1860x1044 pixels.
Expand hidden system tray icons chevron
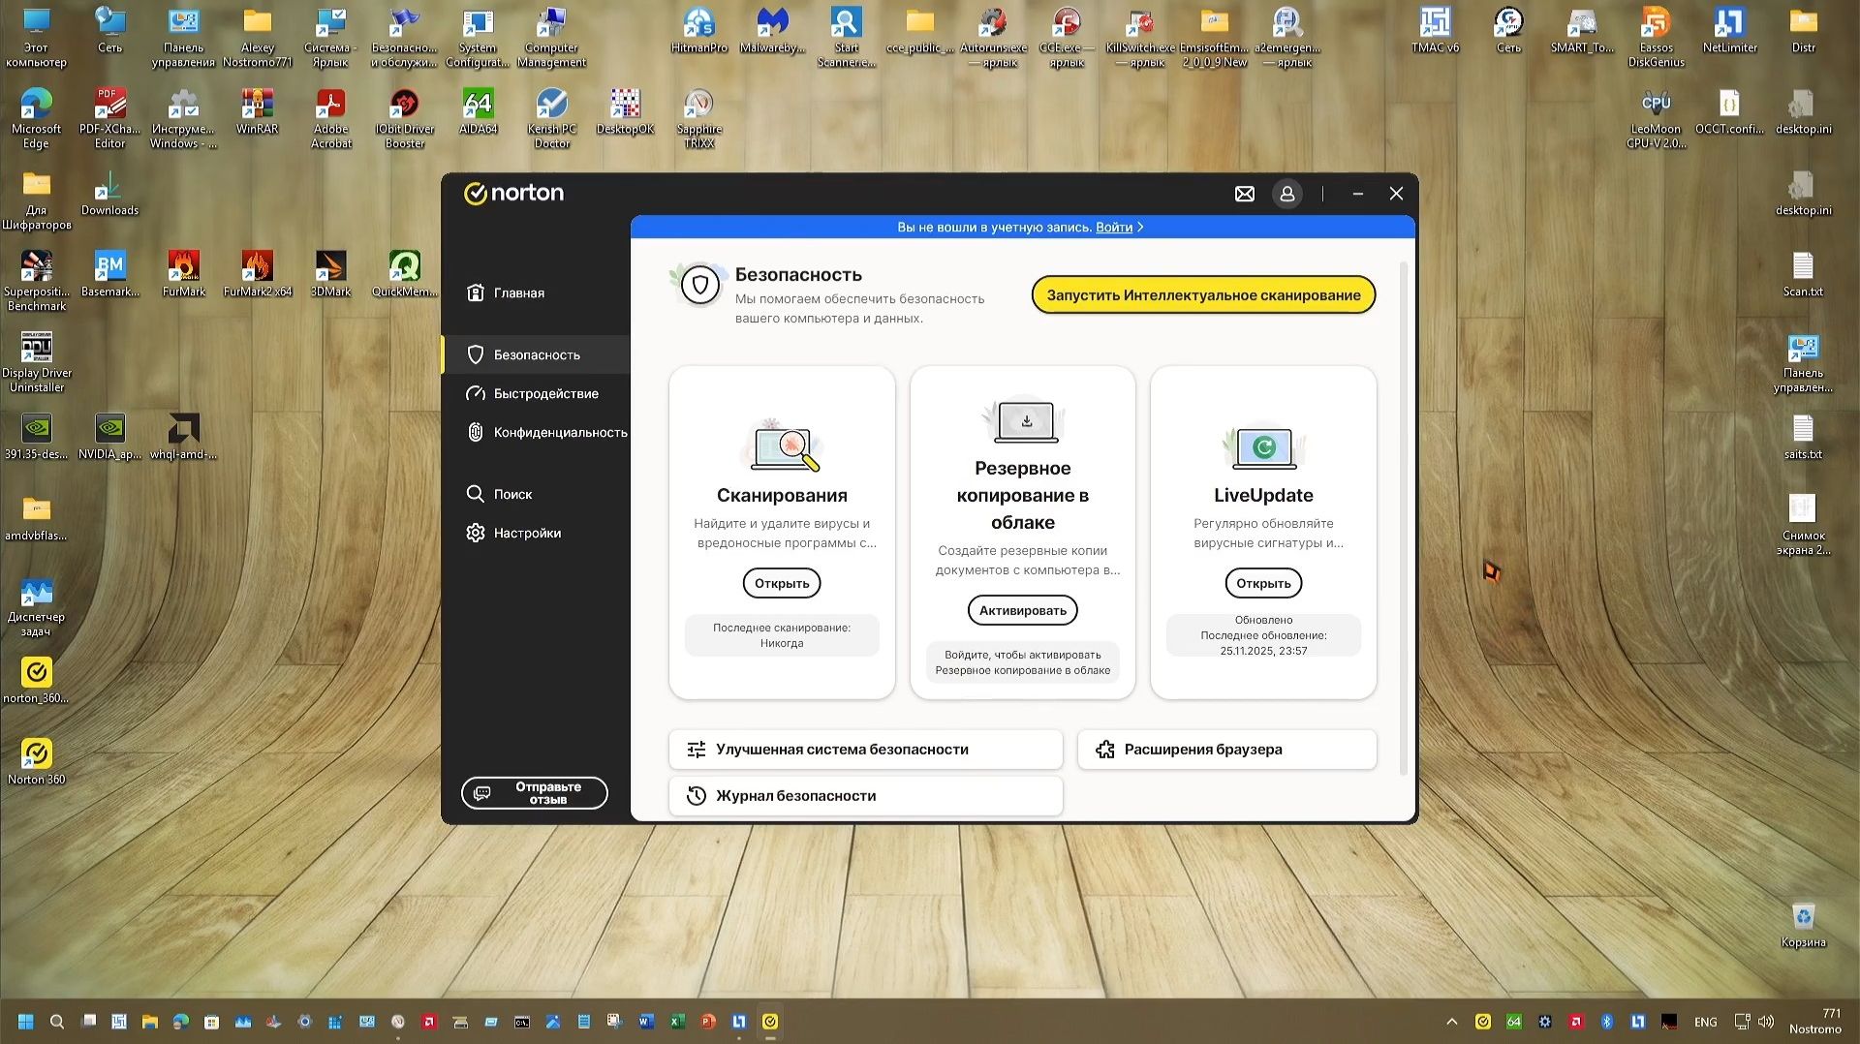[x=1451, y=1022]
